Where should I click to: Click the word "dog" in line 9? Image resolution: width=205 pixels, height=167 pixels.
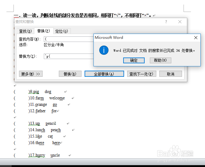pos(48,92)
